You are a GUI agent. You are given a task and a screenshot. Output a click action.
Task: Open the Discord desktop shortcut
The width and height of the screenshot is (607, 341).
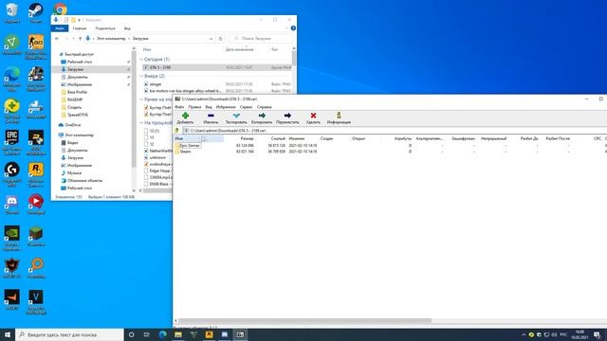11,205
